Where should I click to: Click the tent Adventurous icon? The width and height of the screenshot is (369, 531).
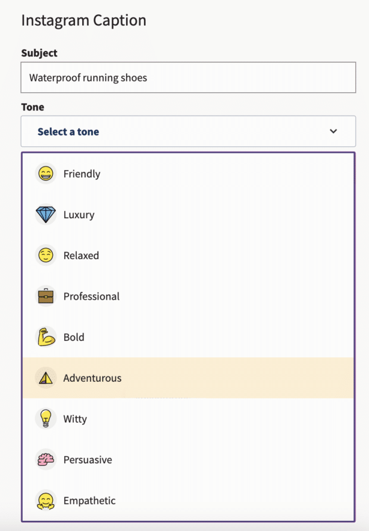pos(46,378)
